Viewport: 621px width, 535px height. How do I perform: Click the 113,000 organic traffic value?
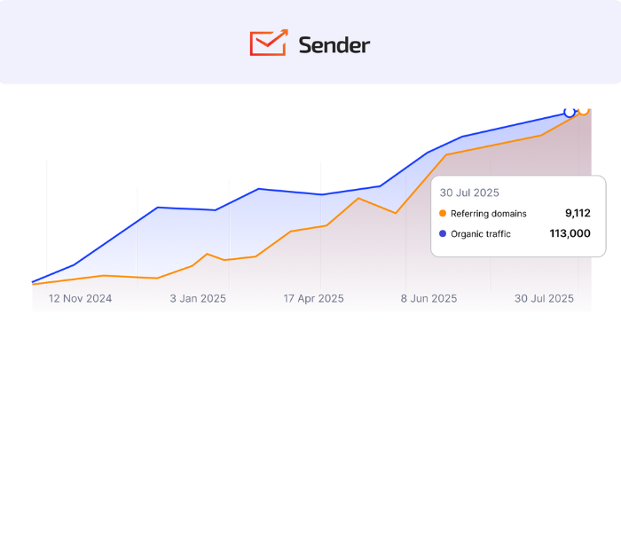click(x=570, y=234)
